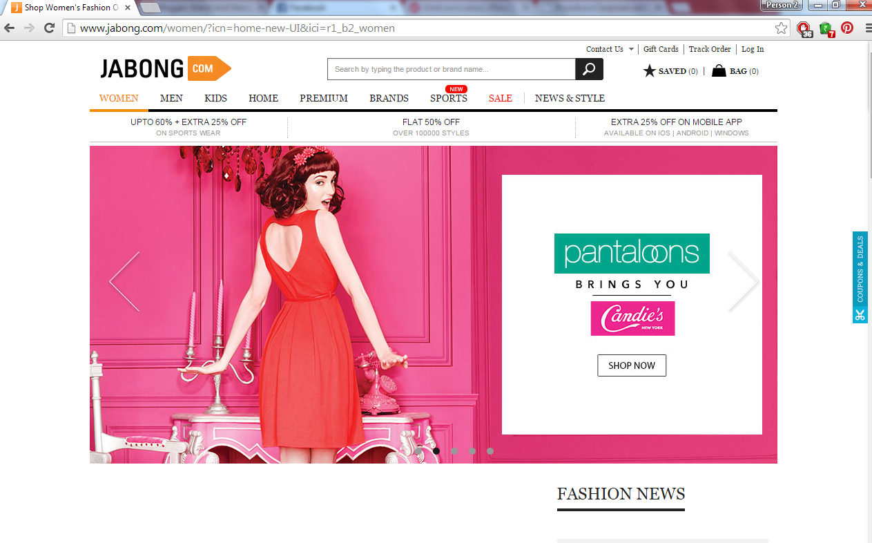Open the SPORTS menu with NEW badge

[x=448, y=98]
